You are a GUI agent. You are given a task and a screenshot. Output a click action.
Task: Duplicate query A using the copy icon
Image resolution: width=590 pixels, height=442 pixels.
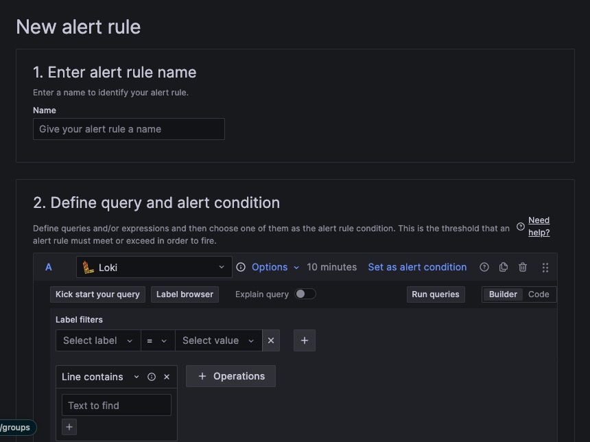click(504, 267)
